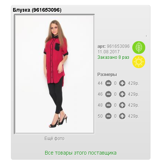Increase the quantity for size 46
Screen dimensions: 168x163
tap(122, 94)
